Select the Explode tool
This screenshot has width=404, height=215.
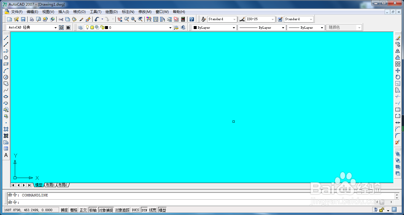(398, 142)
